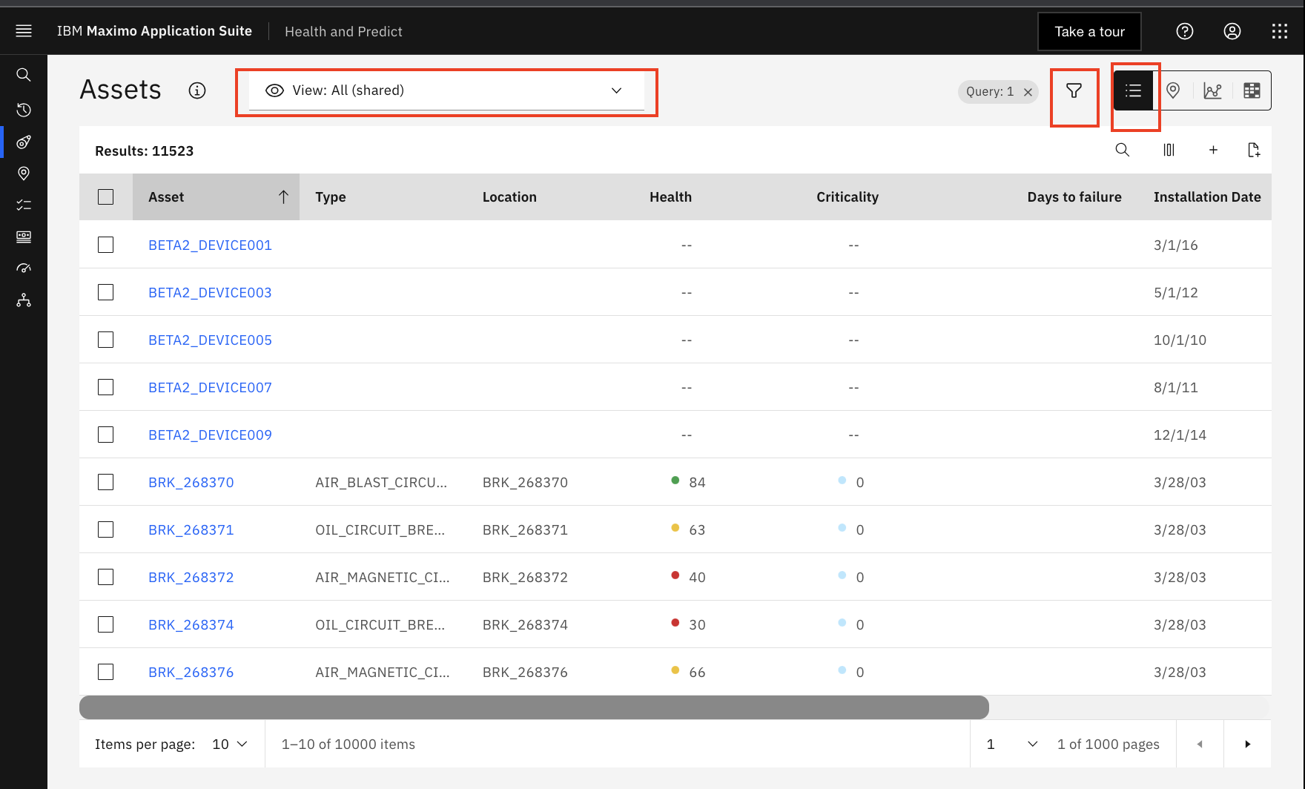Open the BRK_268372 asset link

191,577
